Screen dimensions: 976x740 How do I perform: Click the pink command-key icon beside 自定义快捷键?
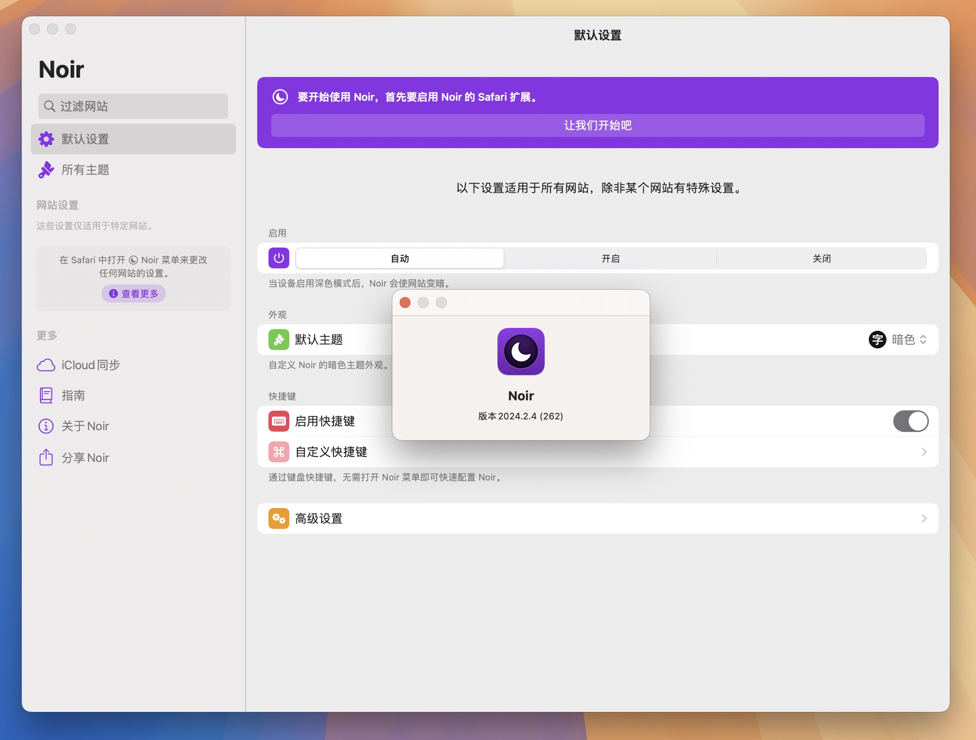(279, 452)
